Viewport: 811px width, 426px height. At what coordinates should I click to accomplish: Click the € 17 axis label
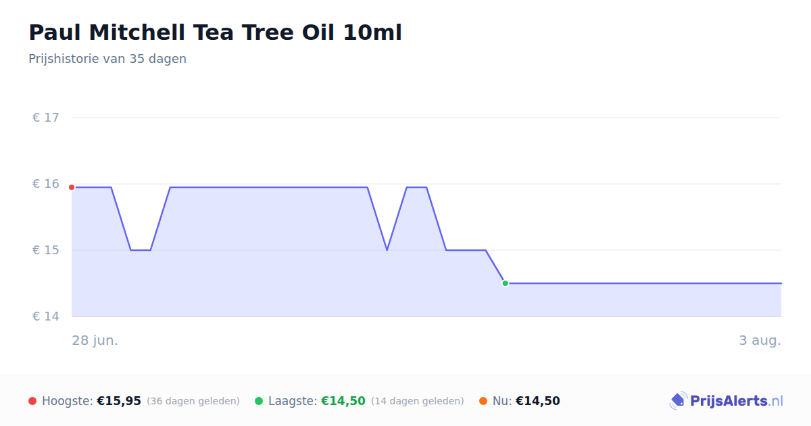[x=46, y=118]
